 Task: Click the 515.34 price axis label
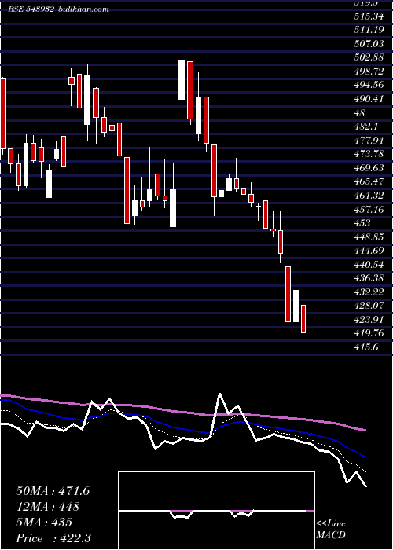point(369,16)
